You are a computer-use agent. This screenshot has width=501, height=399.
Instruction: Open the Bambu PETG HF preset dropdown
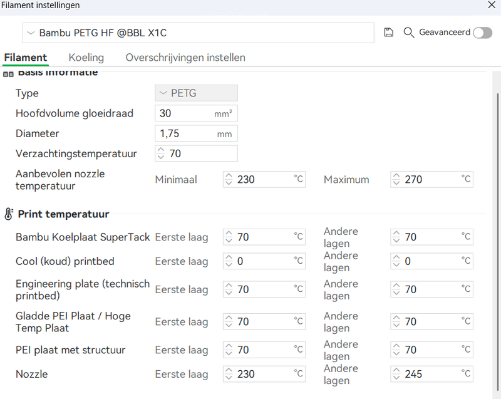click(198, 33)
